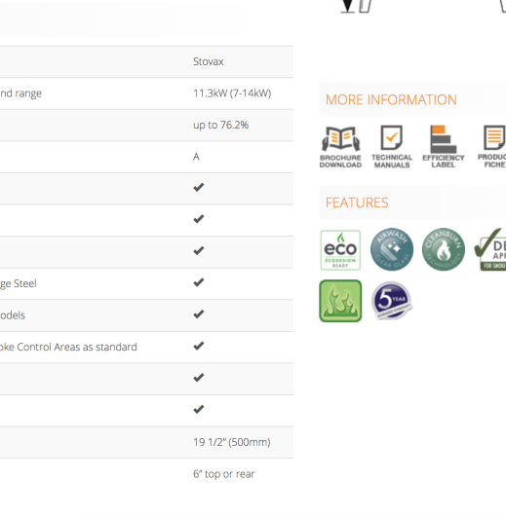Screen dimensions: 506x517
Task: Click the Efficiency Label icon
Action: 444,147
